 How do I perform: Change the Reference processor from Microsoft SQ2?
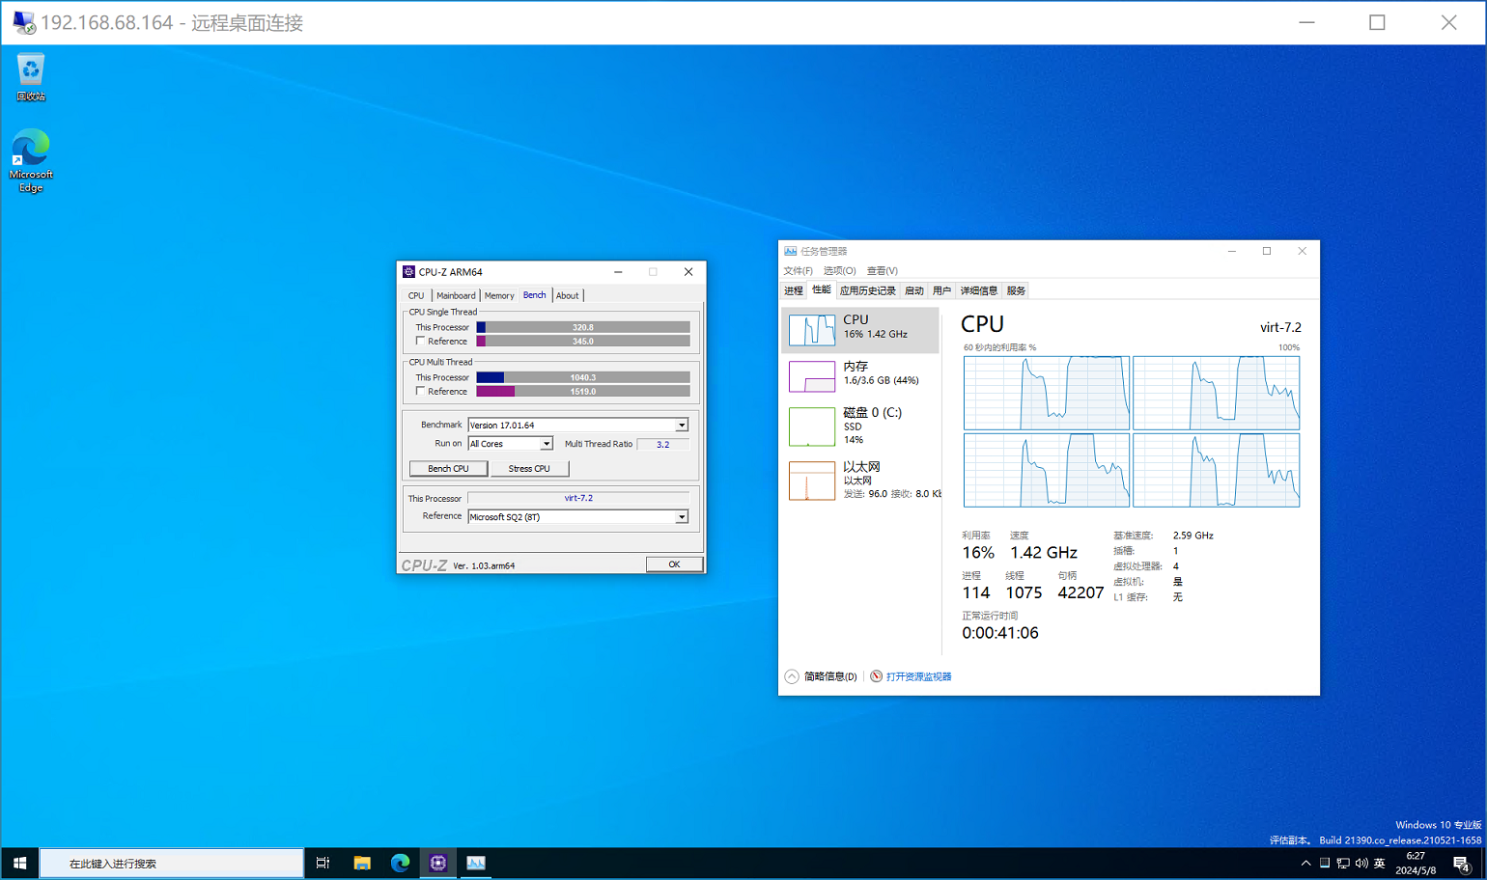(x=682, y=516)
